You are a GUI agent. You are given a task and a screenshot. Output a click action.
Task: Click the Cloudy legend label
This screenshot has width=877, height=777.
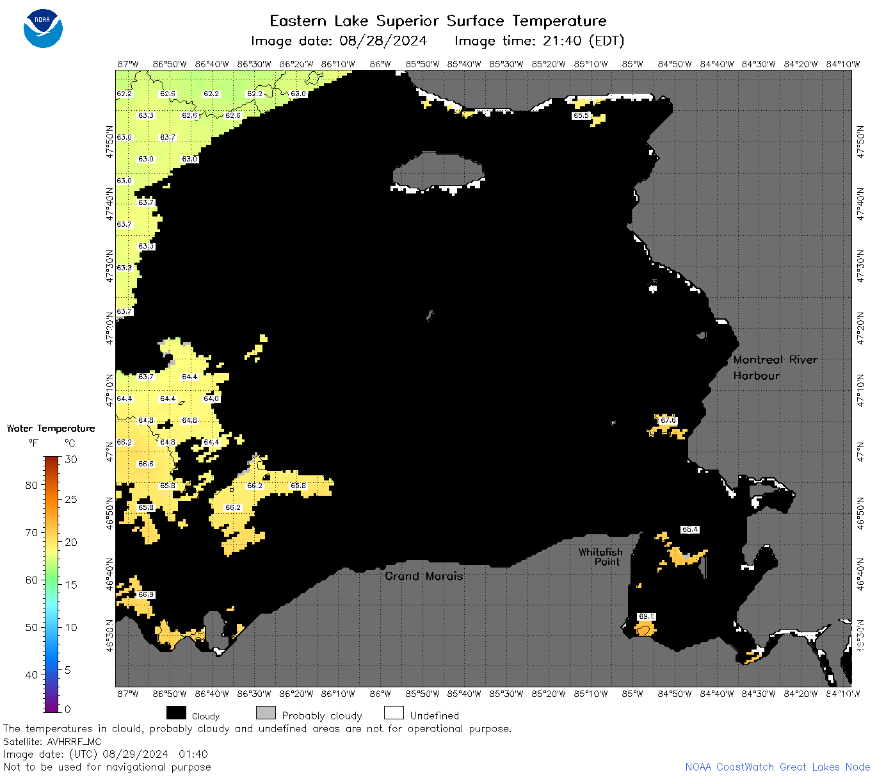(205, 716)
